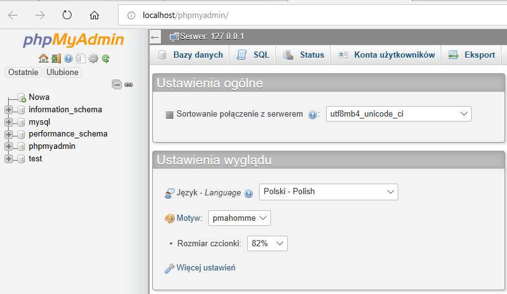Click the performance_schema database cylinder icon

(21, 134)
